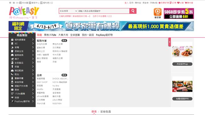This screenshot has height=115, width=205.
Task: Select the 精品配飾 handbag icon
Action: (12, 71)
